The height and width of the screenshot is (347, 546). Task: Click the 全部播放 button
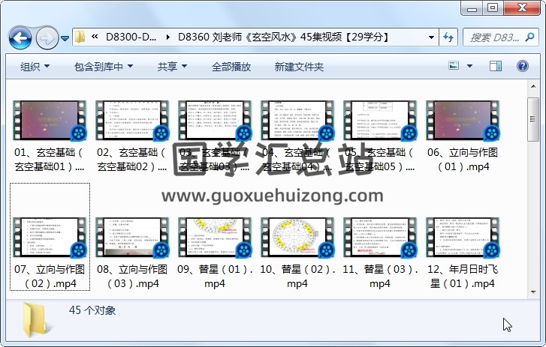pos(231,67)
